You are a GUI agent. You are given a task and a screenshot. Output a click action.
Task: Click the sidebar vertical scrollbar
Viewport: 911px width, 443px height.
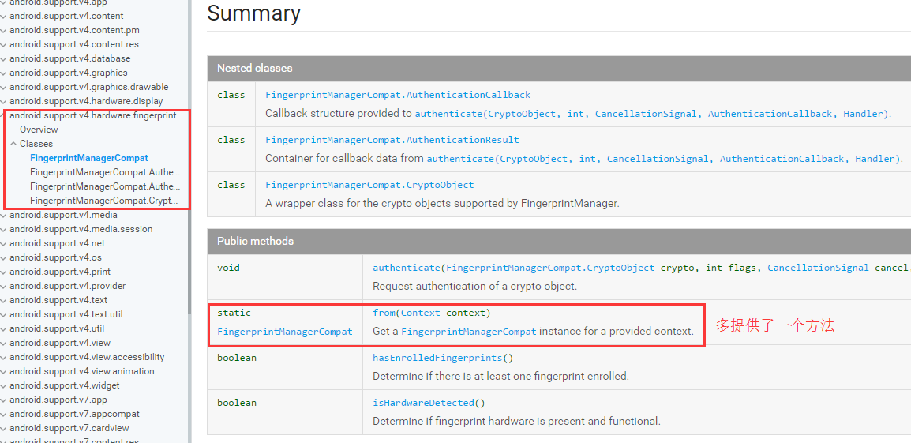(189, 237)
